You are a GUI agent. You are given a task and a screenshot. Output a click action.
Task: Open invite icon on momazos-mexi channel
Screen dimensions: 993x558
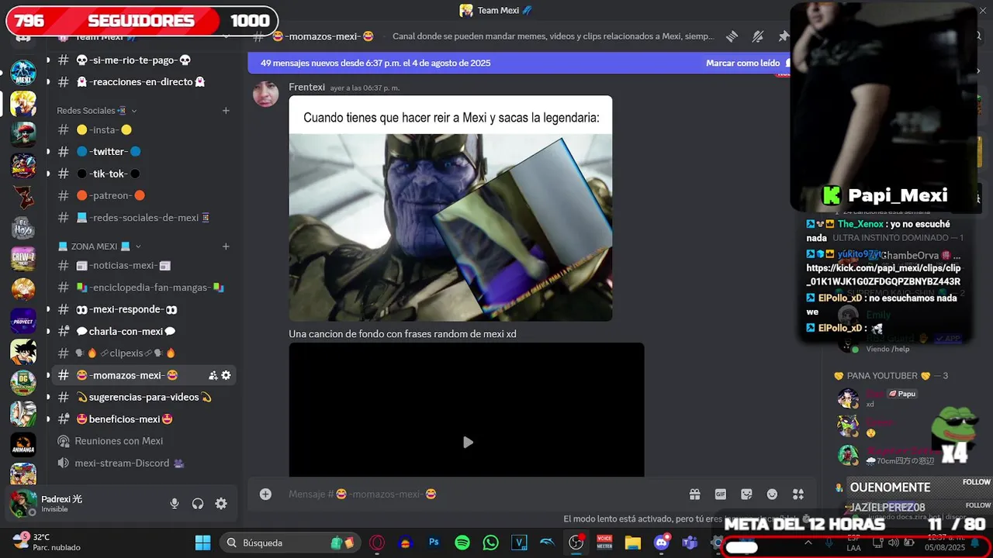(213, 375)
